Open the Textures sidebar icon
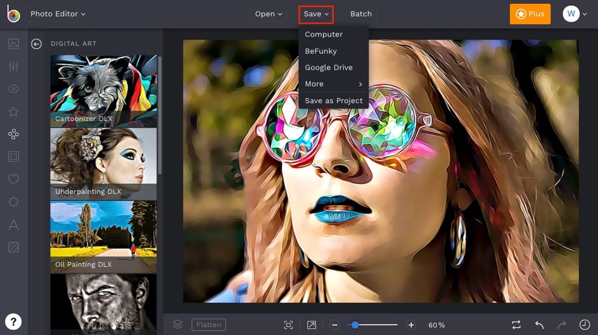 pos(13,247)
